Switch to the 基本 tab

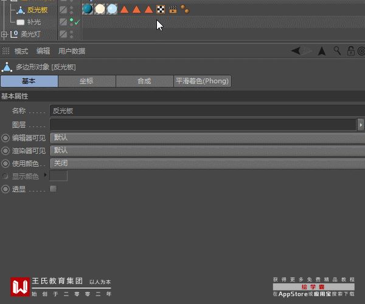click(29, 81)
